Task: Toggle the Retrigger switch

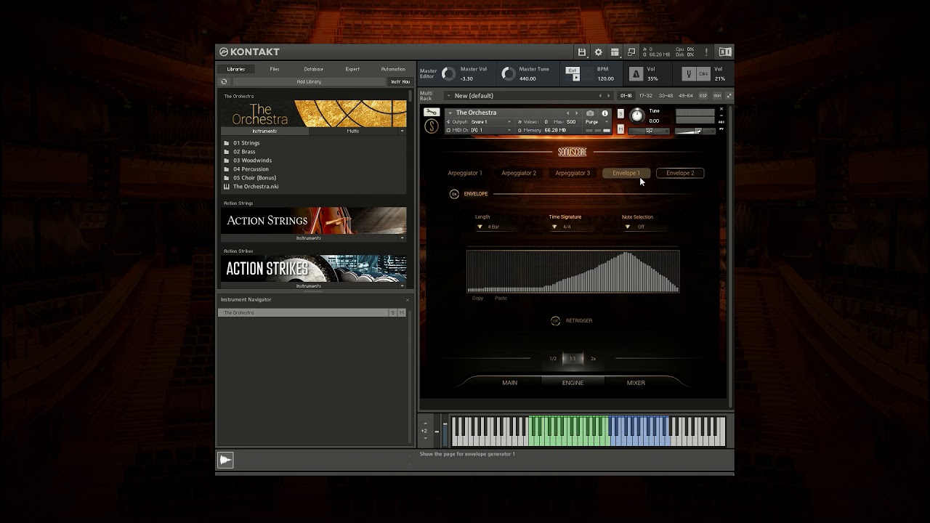Action: pyautogui.click(x=556, y=320)
